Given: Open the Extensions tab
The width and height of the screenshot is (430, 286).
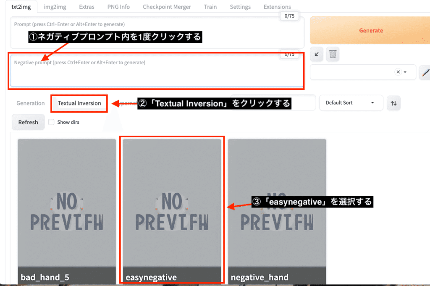Looking at the screenshot, I should 277,6.
